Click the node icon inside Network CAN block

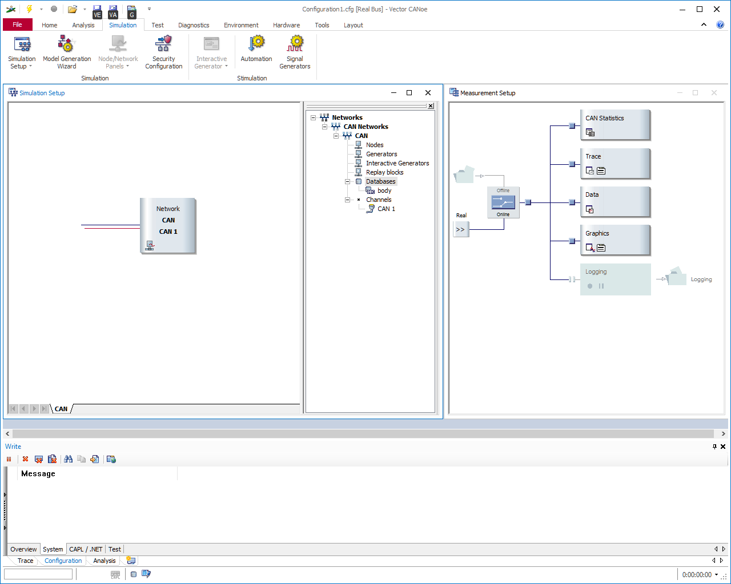pyautogui.click(x=150, y=245)
